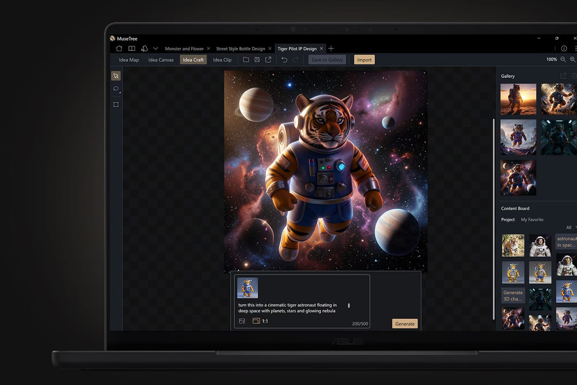Open the 1:1 aspect ratio selector
The width and height of the screenshot is (577, 385).
(x=260, y=321)
